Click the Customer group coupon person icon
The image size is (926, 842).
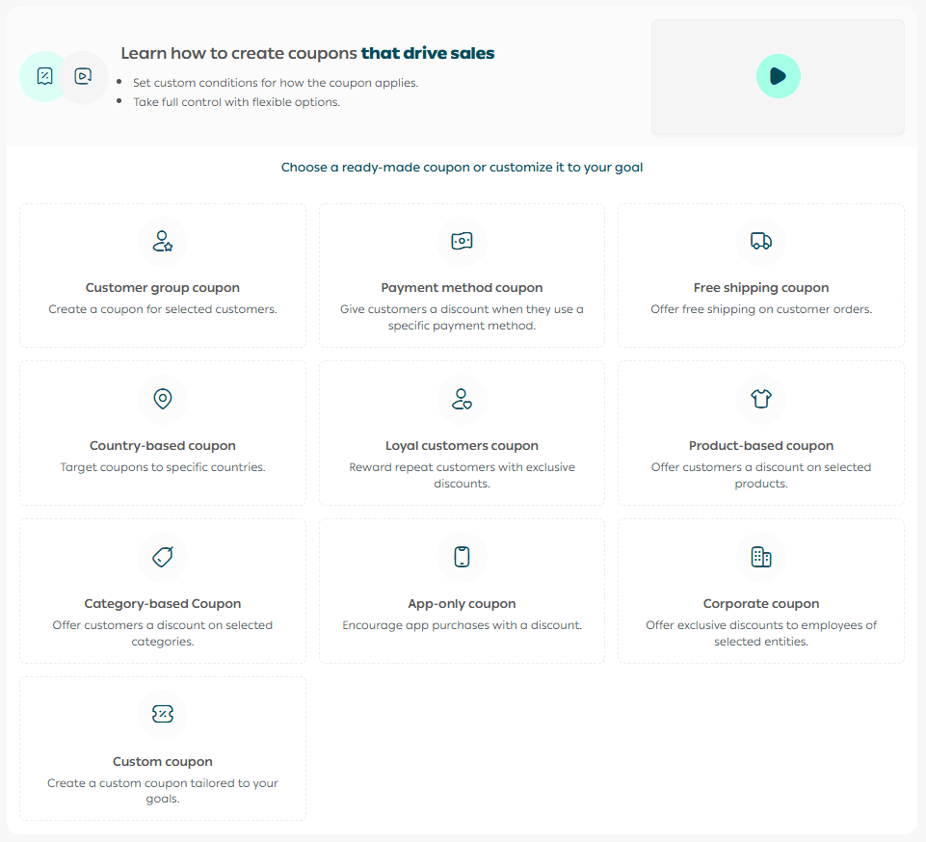point(162,241)
